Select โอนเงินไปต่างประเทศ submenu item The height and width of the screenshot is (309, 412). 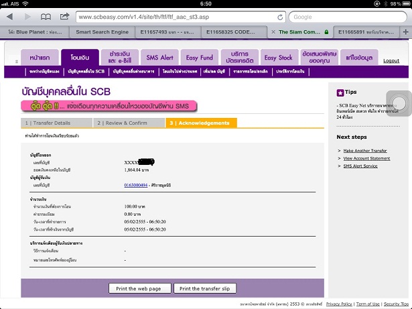pyautogui.click(x=180, y=72)
